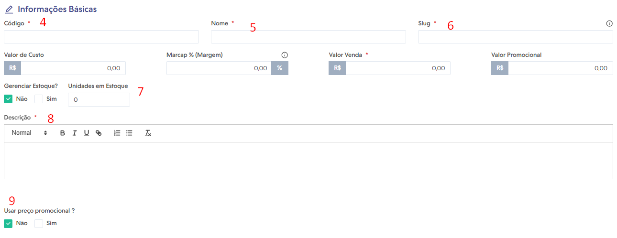Open the Normal heading style dropdown
Image resolution: width=617 pixels, height=238 pixels.
click(30, 133)
